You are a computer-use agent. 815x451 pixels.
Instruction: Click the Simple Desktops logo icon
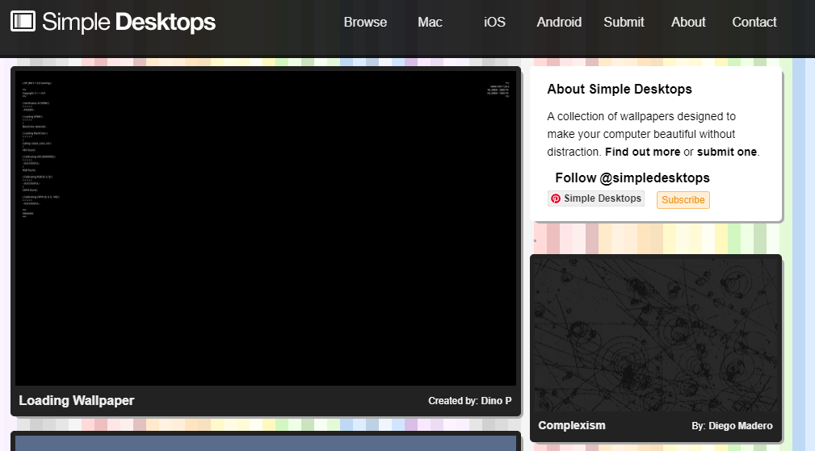point(23,22)
